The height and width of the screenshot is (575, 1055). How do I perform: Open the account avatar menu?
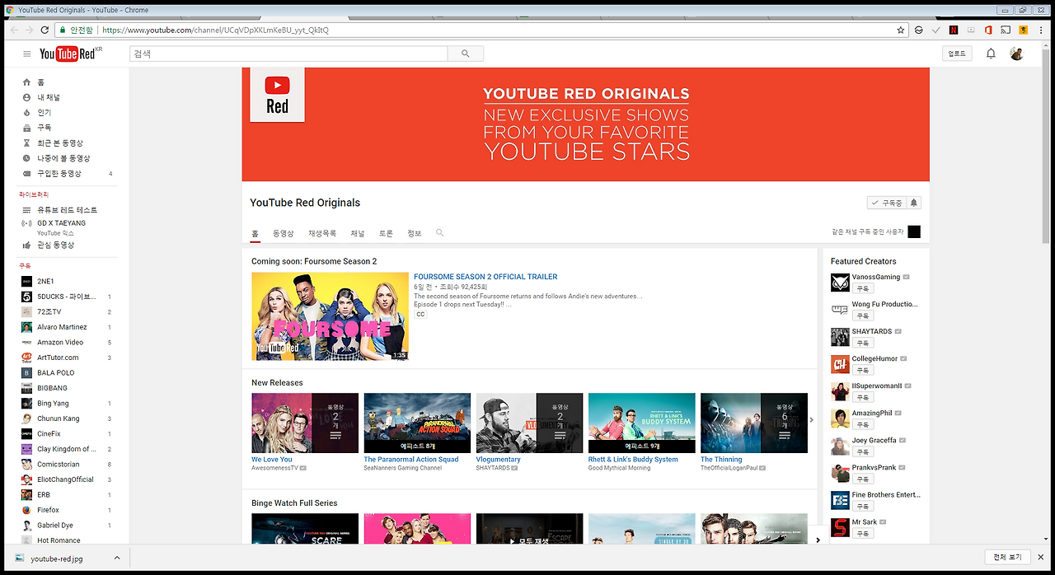coord(1017,54)
